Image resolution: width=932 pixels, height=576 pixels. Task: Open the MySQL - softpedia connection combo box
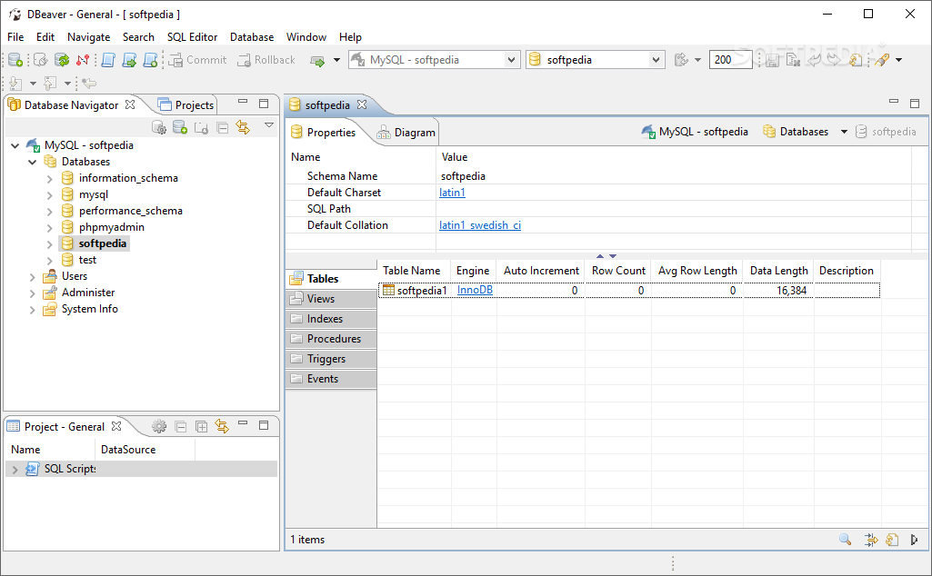tap(435, 60)
